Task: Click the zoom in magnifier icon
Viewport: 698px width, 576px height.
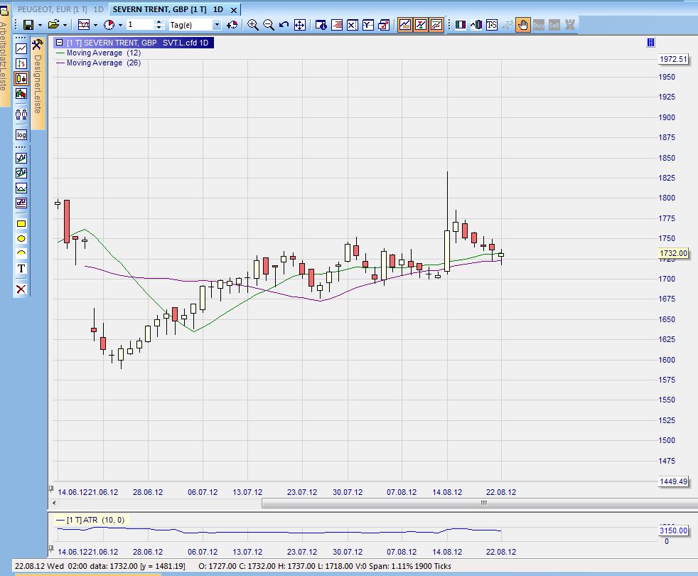Action: [x=253, y=25]
